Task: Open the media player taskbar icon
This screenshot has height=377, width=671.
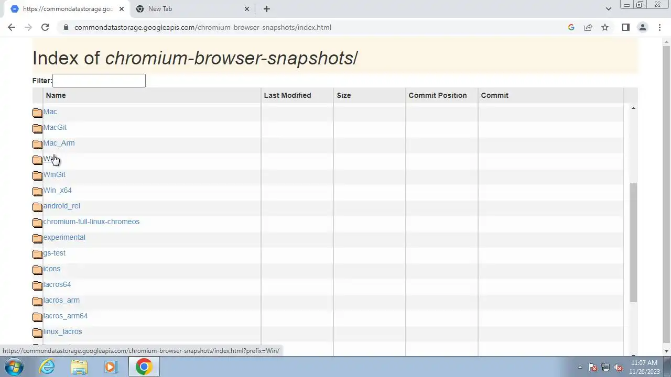Action: 111,367
